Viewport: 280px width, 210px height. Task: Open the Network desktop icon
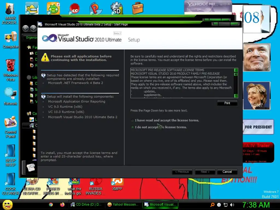[x=11, y=96]
